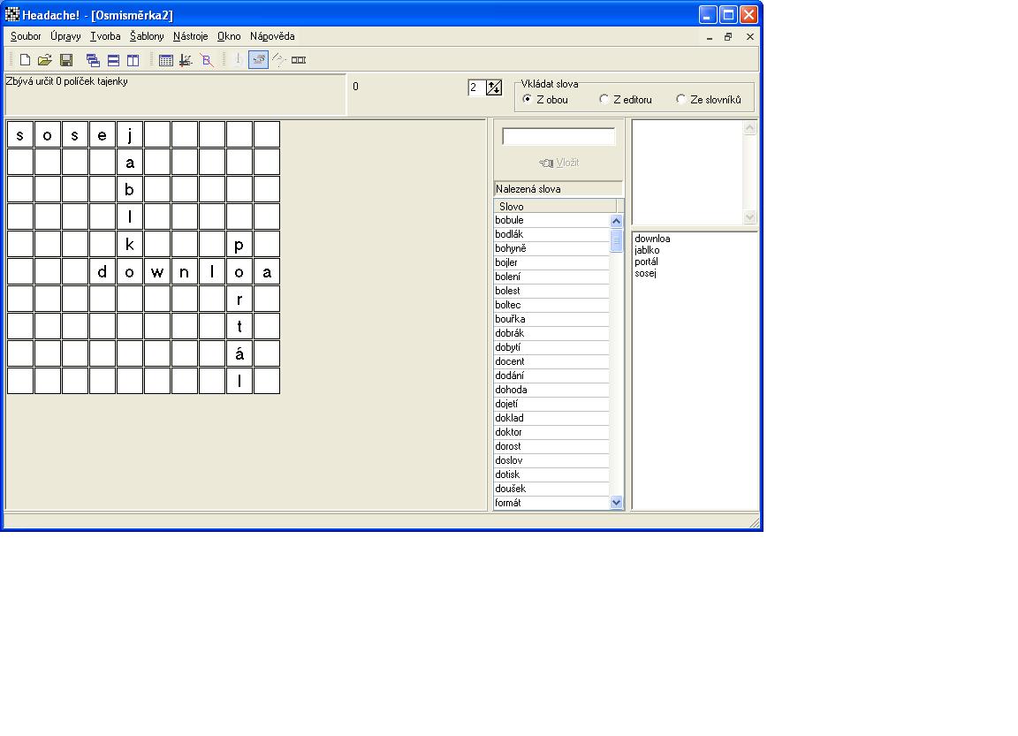1018x736 pixels.
Task: Click down arrow of upper right panel scrollbar
Action: (750, 217)
